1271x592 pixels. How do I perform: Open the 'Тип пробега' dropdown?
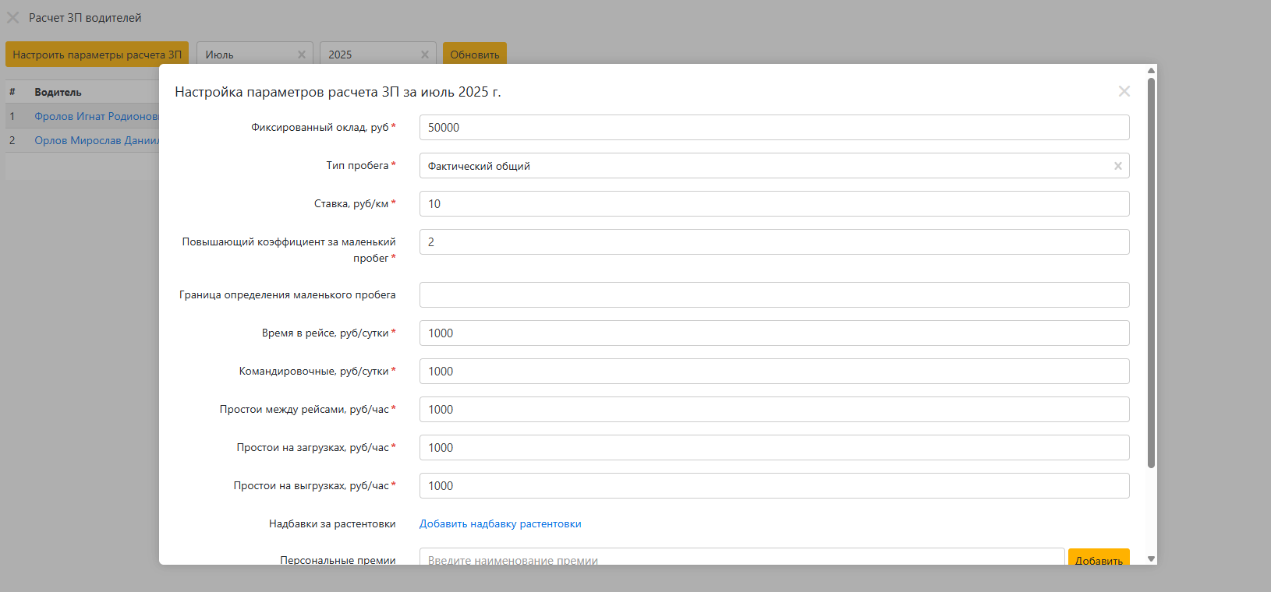click(x=764, y=166)
